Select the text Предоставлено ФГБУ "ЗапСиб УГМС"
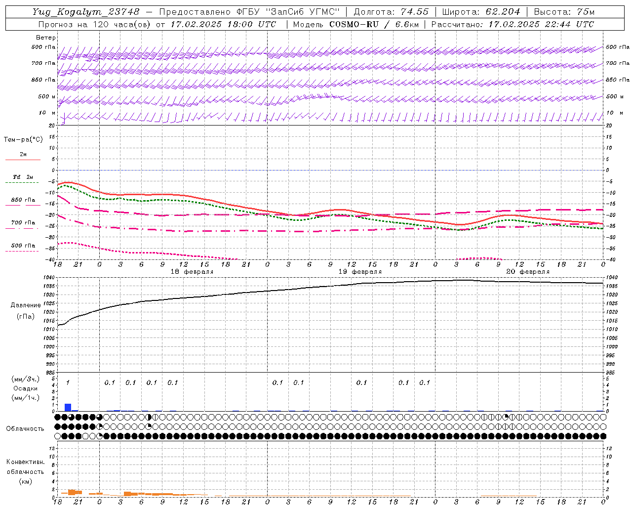This screenshot has height=506, width=632. (x=249, y=12)
